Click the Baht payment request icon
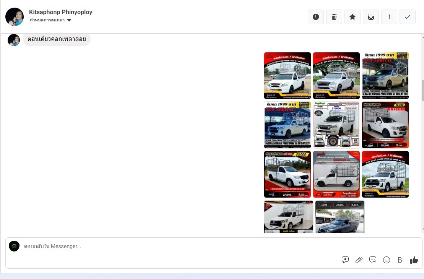Image resolution: width=424 pixels, height=279 pixels. 400,260
